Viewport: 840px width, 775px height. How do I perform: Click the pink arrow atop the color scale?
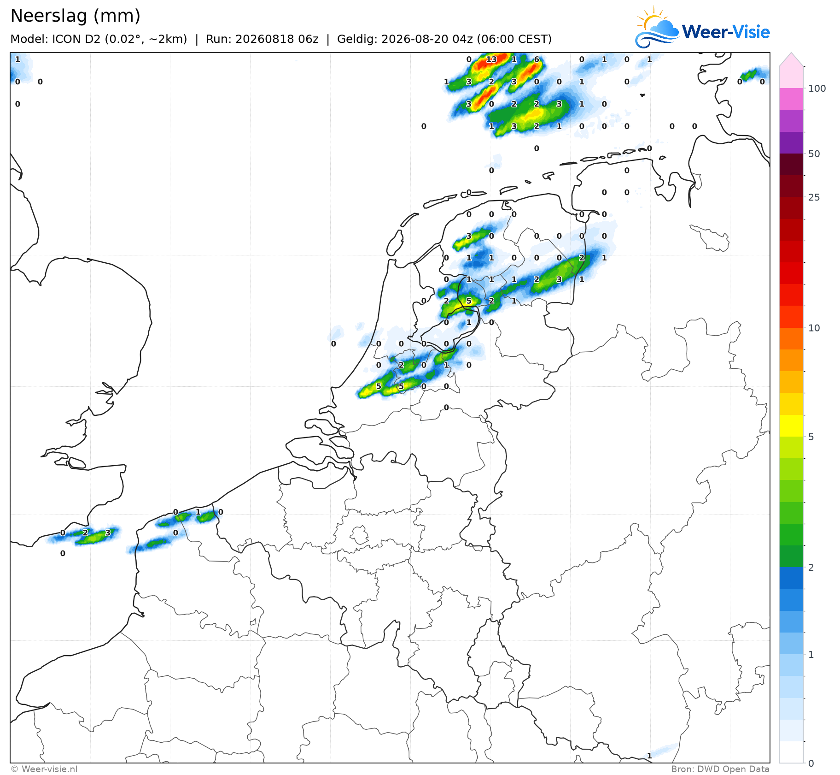click(x=791, y=60)
